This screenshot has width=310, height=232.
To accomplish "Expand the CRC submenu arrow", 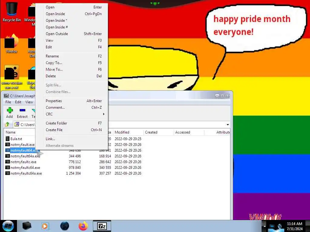I will (x=104, y=114).
